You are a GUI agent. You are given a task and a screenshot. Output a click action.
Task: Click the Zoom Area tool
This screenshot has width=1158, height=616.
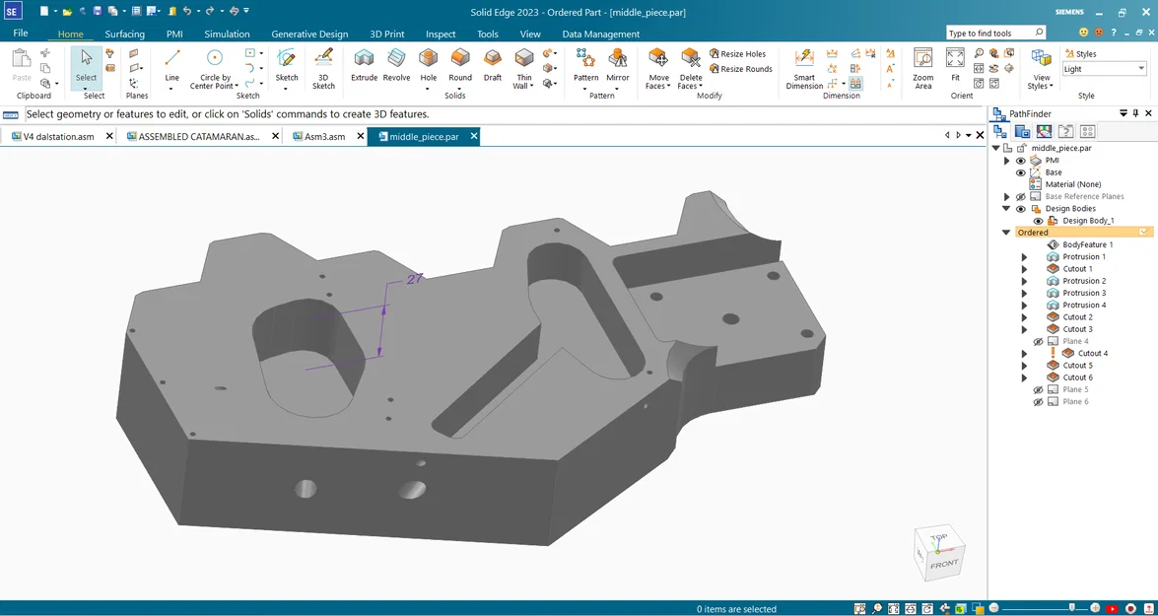coord(923,69)
